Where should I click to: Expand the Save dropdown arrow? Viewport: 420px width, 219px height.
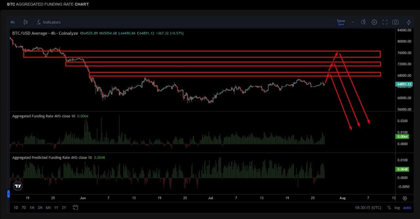click(x=353, y=22)
